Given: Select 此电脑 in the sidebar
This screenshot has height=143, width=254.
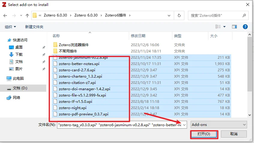Looking at the screenshot, I should click(x=18, y=79).
